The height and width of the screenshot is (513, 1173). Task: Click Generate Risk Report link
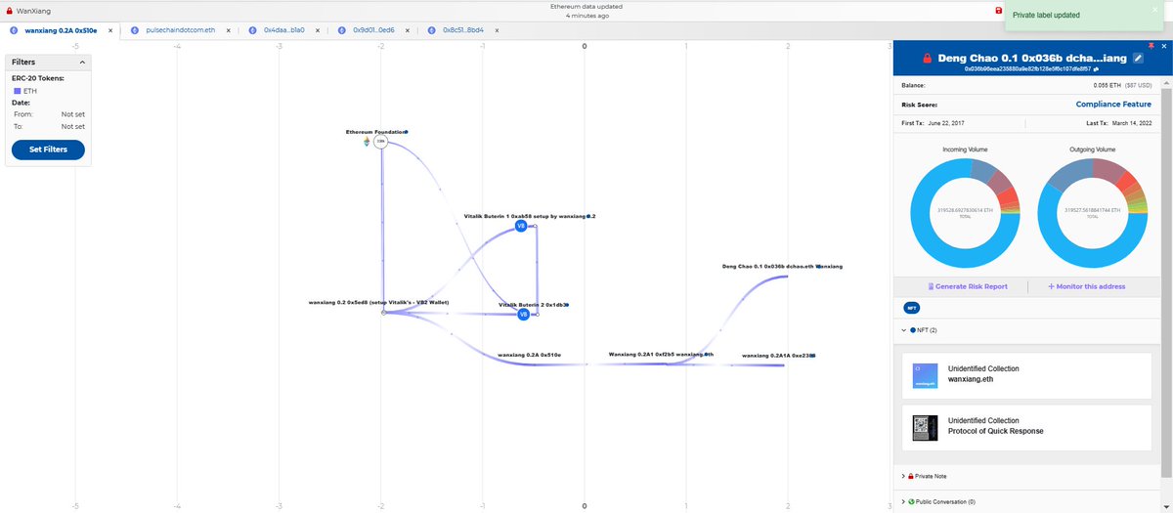[x=967, y=286]
